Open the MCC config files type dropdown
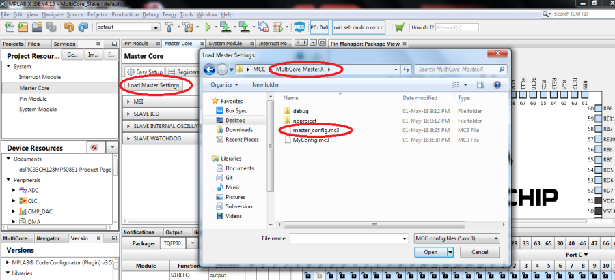This screenshot has height=280, width=615. (x=457, y=238)
